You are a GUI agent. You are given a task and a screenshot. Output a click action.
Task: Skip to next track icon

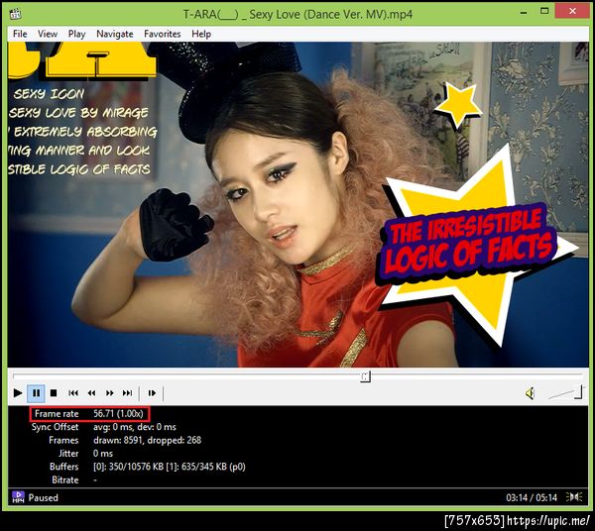pyautogui.click(x=128, y=393)
